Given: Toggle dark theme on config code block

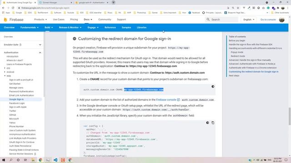Looking at the screenshot, I should click(207, 123).
